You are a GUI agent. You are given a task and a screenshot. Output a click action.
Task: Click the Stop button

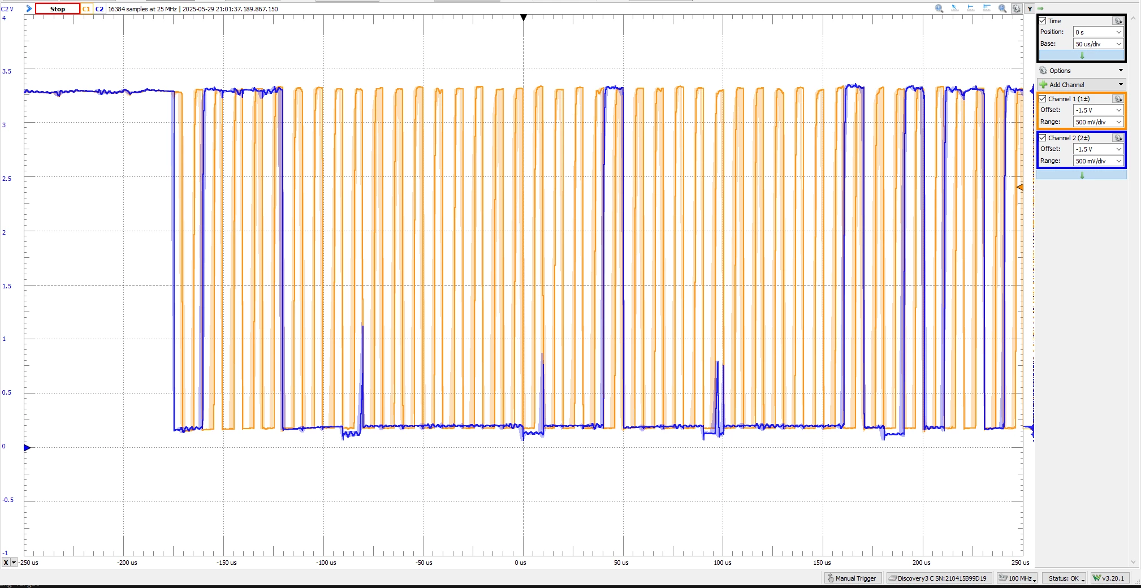tap(57, 9)
